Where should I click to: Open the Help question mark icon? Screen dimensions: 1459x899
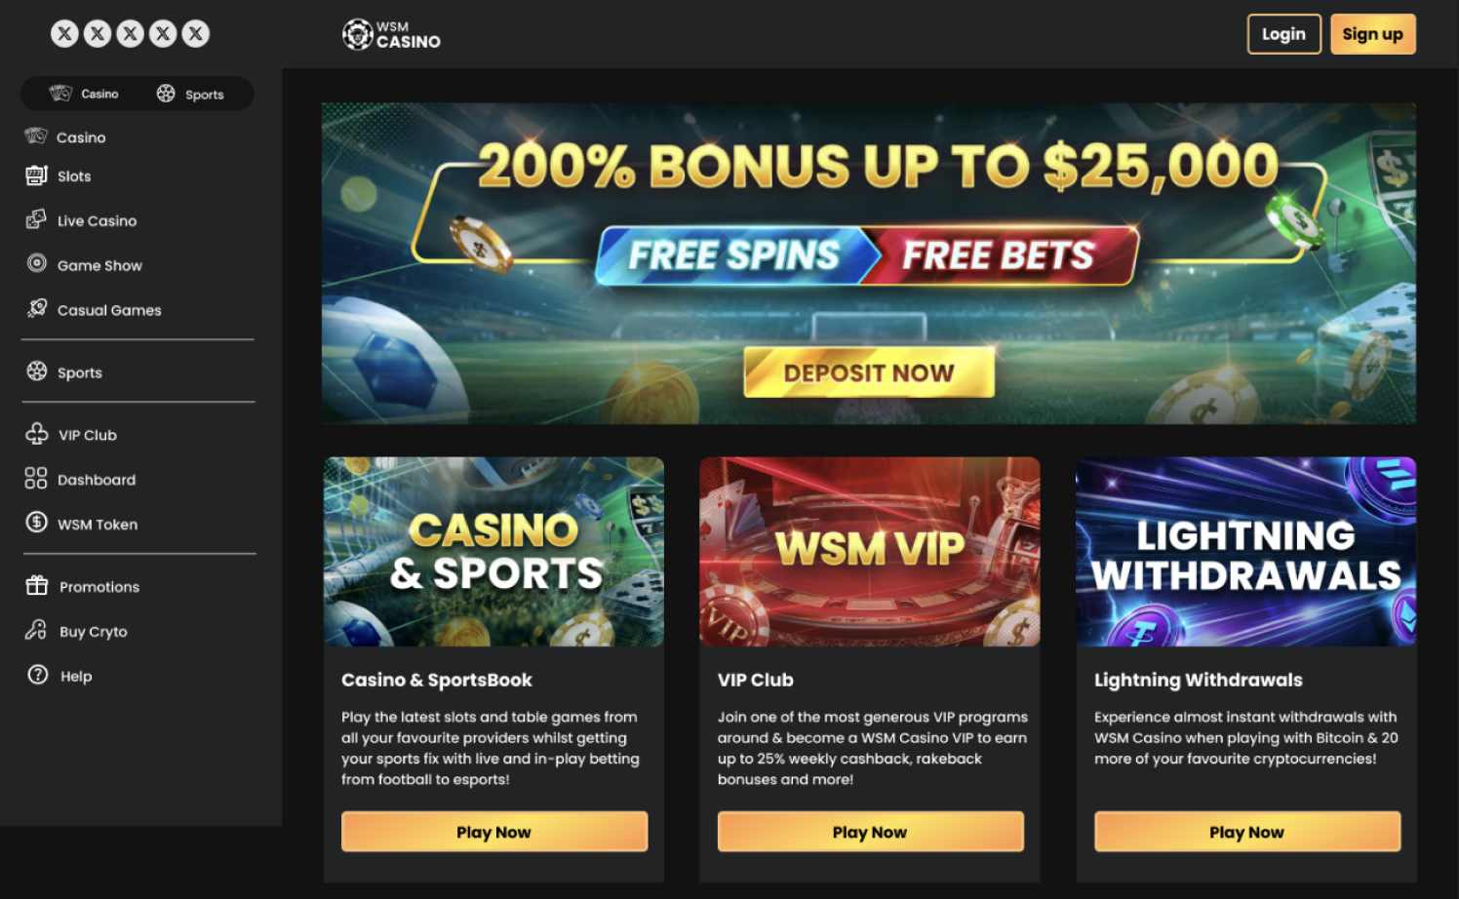point(38,675)
